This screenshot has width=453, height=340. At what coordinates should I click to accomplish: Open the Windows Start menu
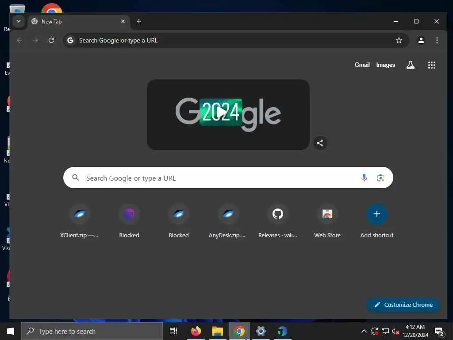click(x=11, y=331)
